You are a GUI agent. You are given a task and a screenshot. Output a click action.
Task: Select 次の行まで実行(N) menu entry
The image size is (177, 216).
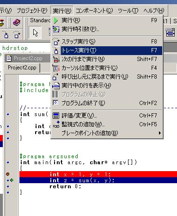click(x=107, y=59)
